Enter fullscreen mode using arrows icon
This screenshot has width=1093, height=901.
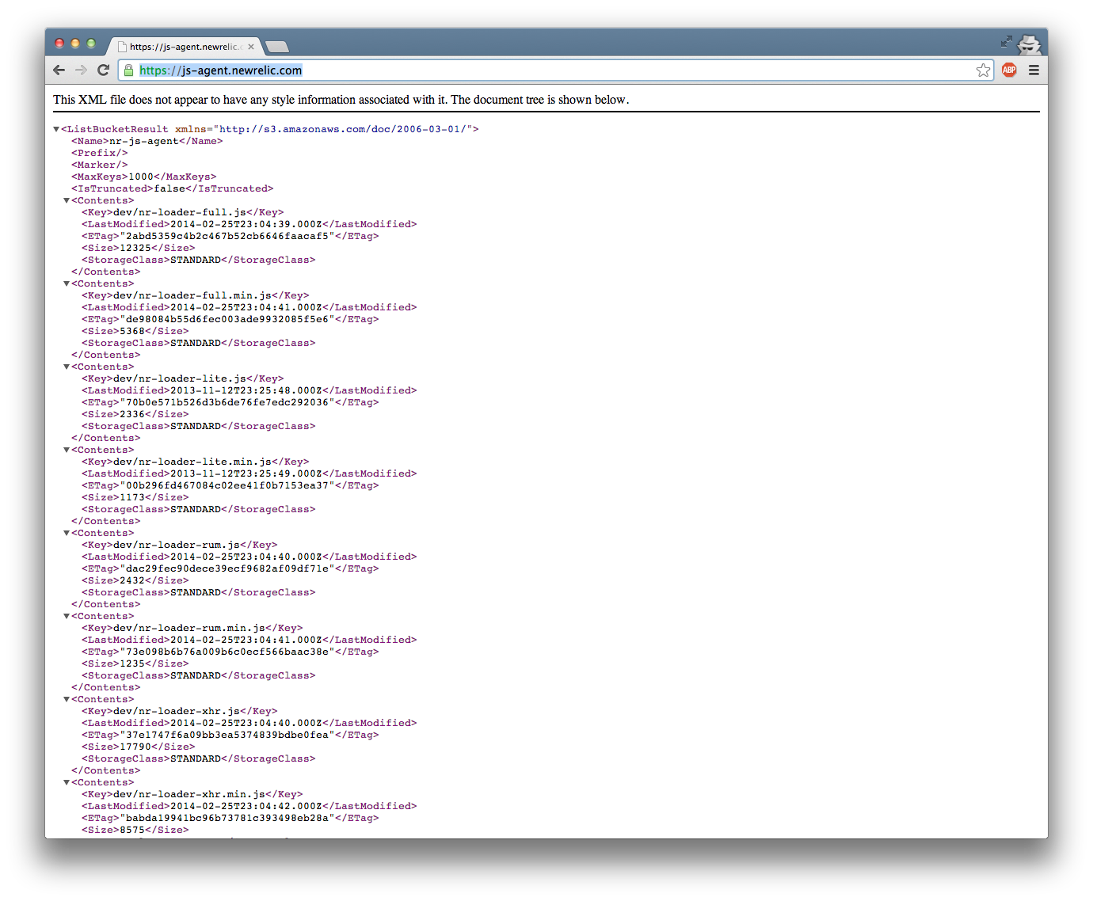point(1007,41)
